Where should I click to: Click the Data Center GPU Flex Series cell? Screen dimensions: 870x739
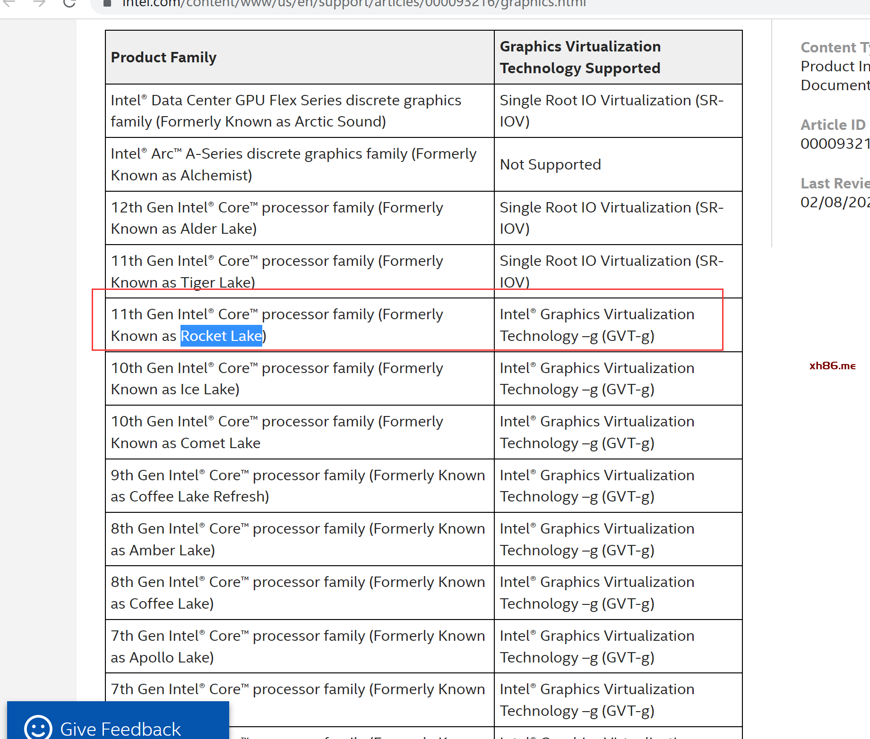tap(300, 111)
